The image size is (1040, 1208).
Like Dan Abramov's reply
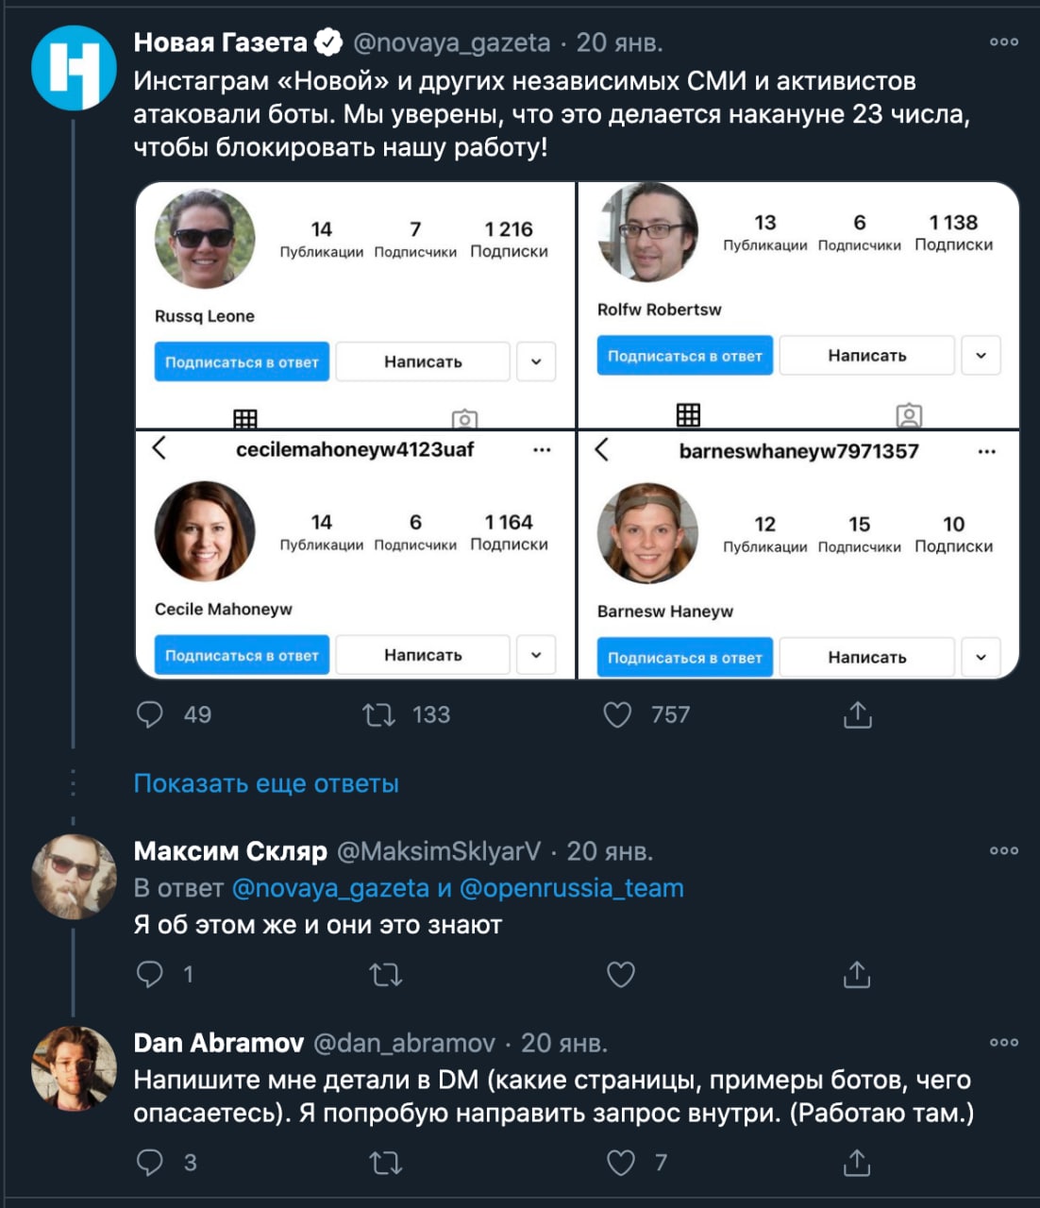coord(620,1163)
